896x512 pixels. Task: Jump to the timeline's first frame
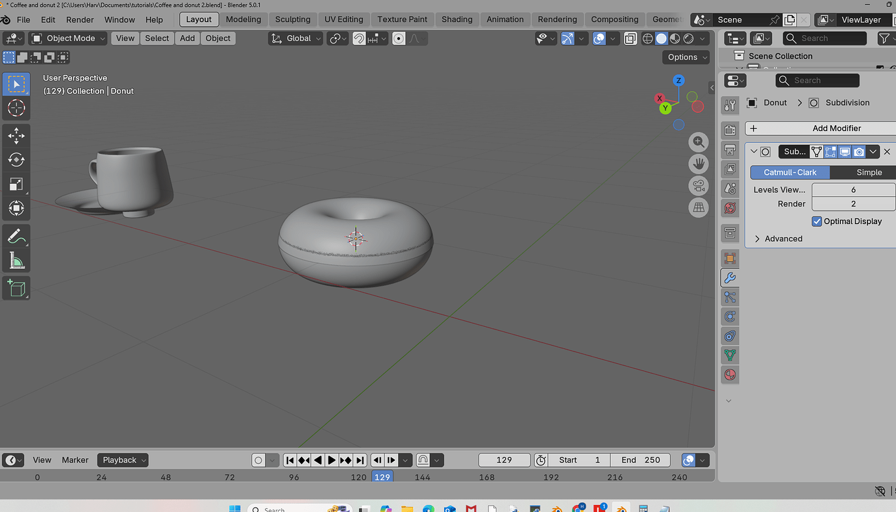click(x=290, y=460)
